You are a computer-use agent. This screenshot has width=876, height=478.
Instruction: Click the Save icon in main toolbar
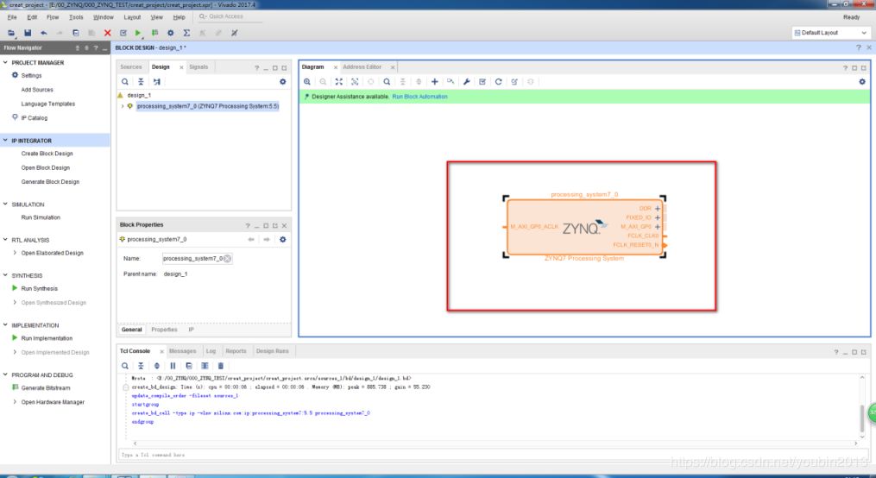28,33
